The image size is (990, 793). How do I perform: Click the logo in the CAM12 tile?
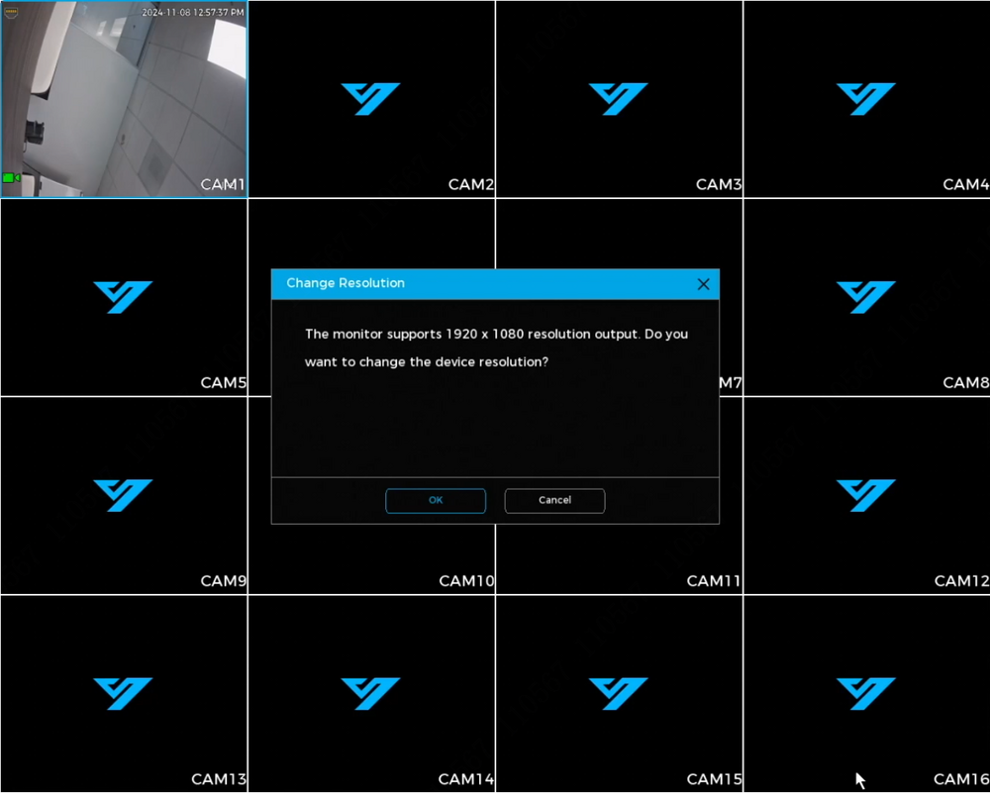pyautogui.click(x=865, y=495)
